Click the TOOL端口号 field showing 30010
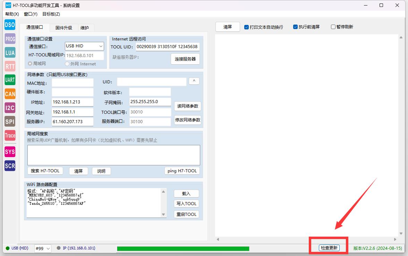408x256 pixels. pyautogui.click(x=150, y=112)
